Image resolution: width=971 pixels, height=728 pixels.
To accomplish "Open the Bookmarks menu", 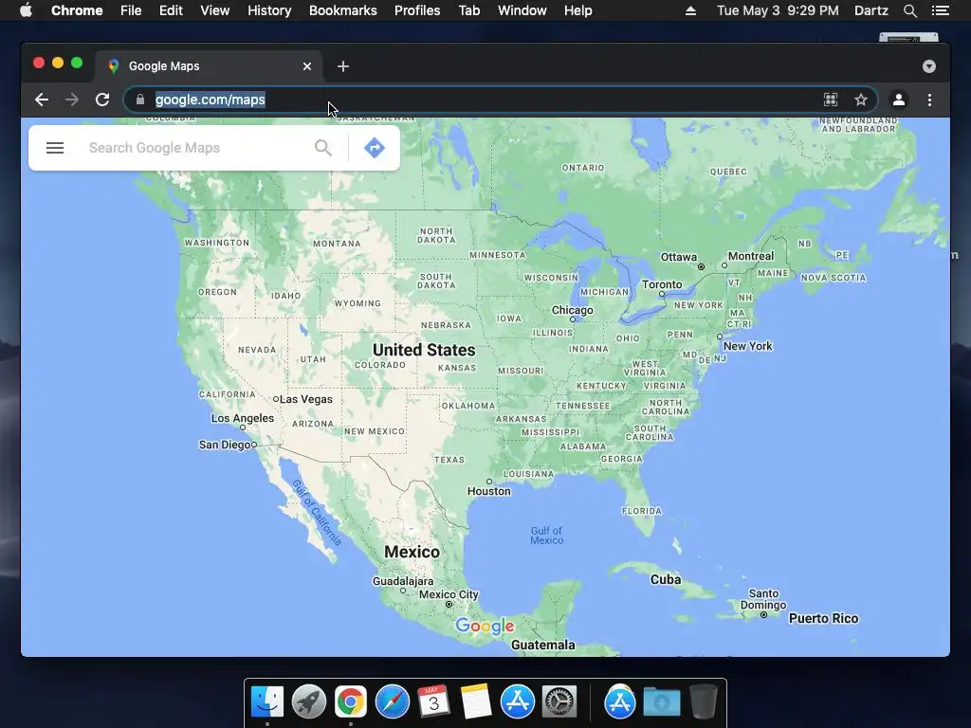I will (343, 10).
